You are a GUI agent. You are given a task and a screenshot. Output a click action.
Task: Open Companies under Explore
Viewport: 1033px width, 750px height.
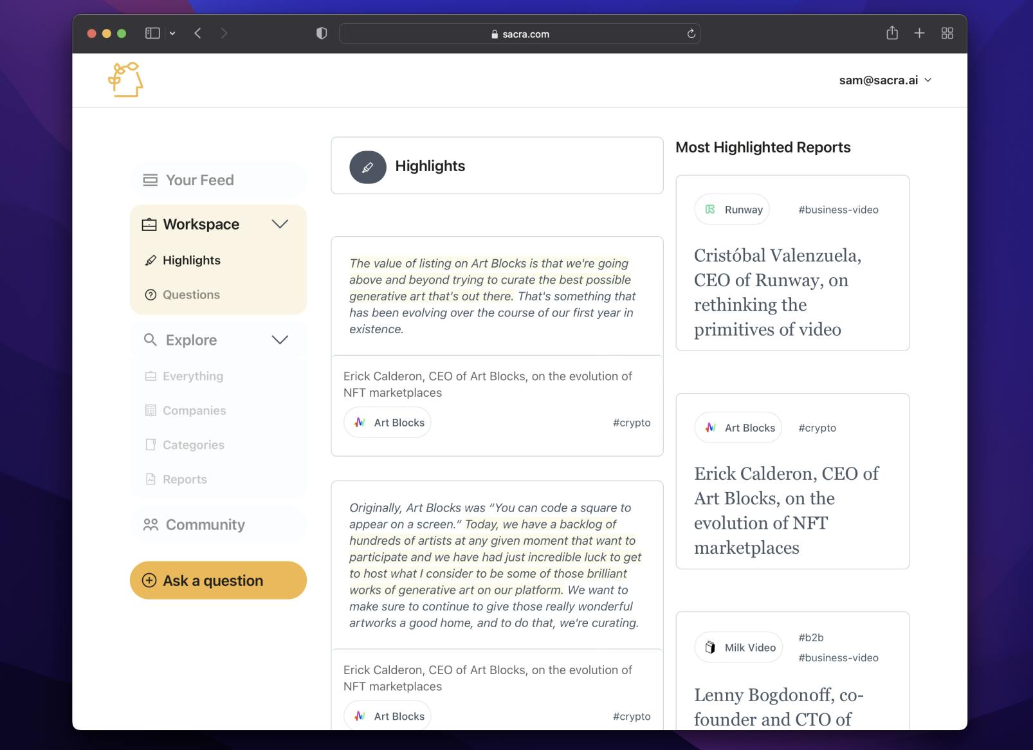pyautogui.click(x=194, y=410)
